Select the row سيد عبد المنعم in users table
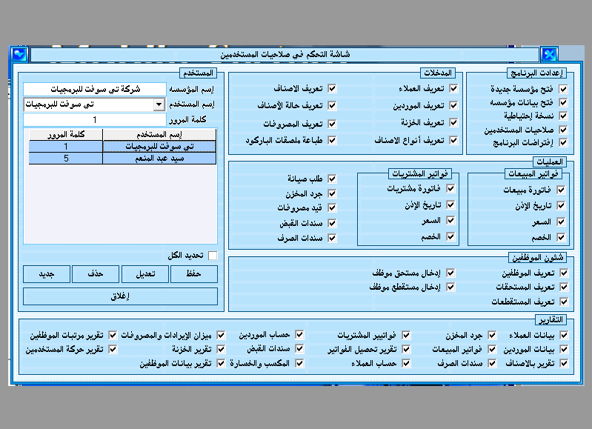This screenshot has width=592, height=429. pyautogui.click(x=122, y=159)
